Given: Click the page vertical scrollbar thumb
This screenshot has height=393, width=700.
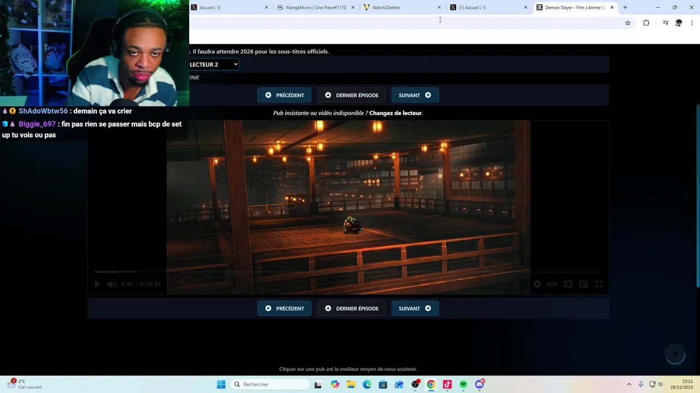Looking at the screenshot, I should pyautogui.click(x=697, y=195).
